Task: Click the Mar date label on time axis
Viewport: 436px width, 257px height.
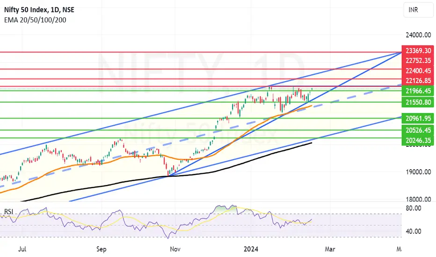Action: [x=330, y=249]
